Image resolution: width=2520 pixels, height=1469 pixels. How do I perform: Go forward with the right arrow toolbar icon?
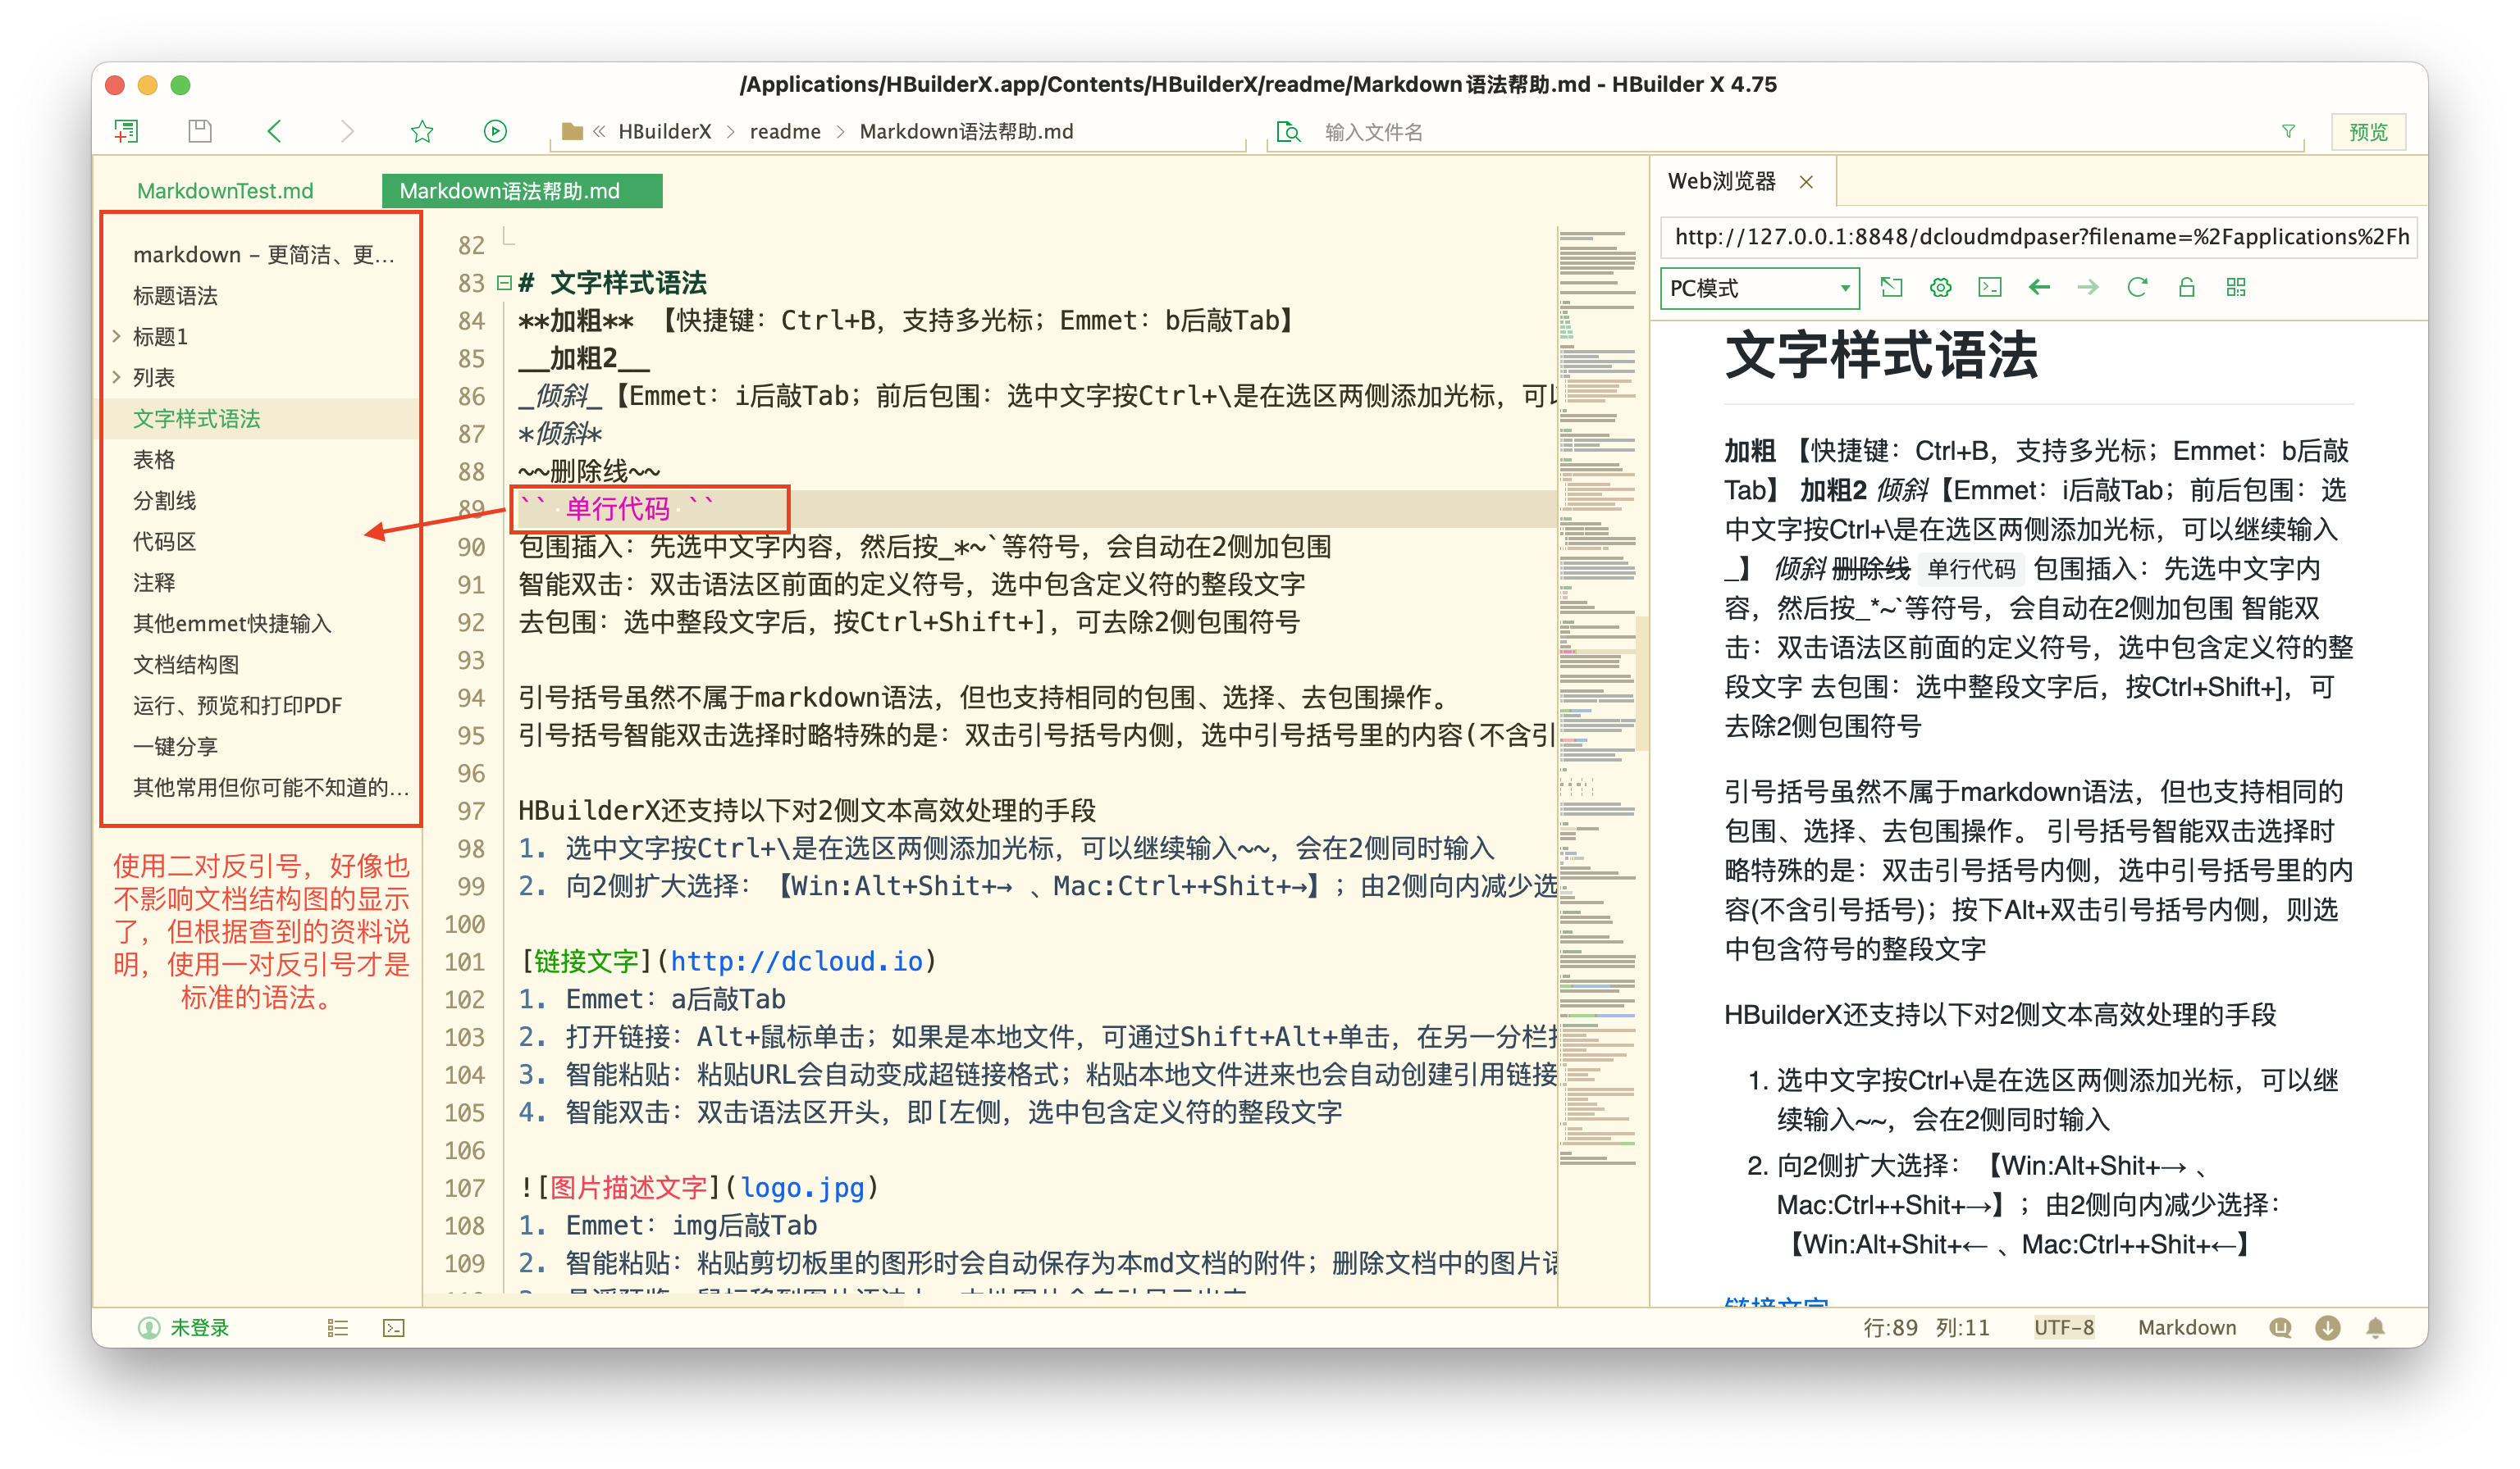[x=347, y=131]
